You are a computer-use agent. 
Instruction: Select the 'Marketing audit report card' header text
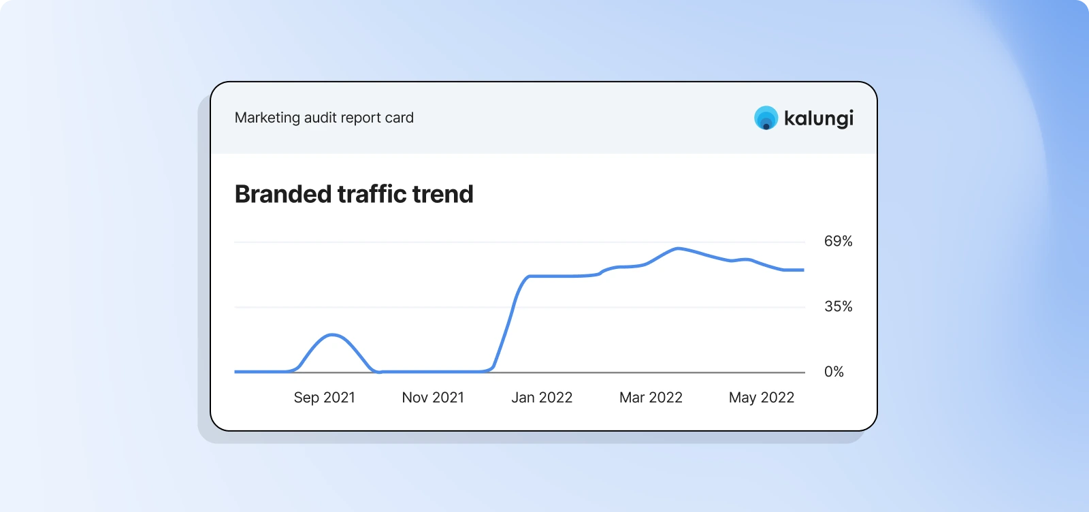[324, 118]
